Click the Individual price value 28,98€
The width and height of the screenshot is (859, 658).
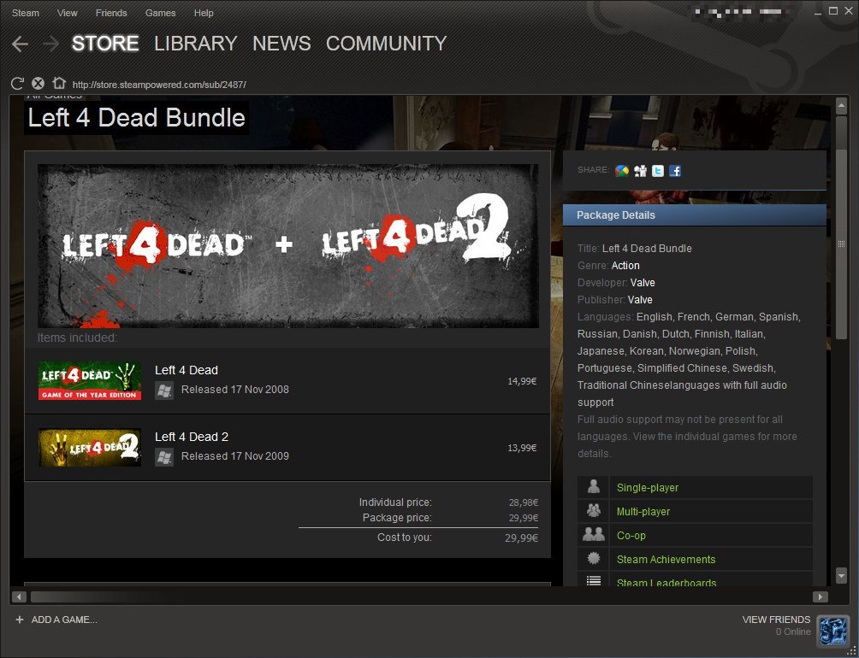pos(523,502)
